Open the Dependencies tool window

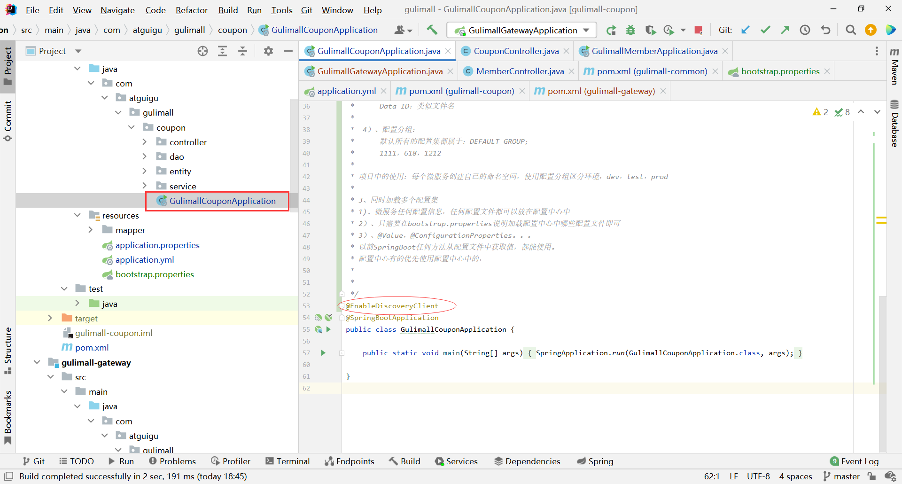(527, 461)
